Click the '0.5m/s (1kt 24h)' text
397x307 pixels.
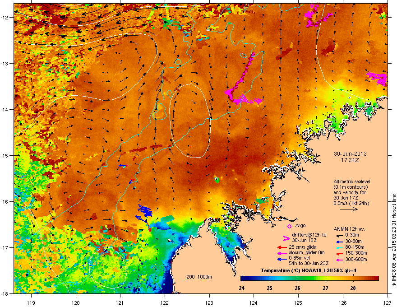click(x=351, y=203)
